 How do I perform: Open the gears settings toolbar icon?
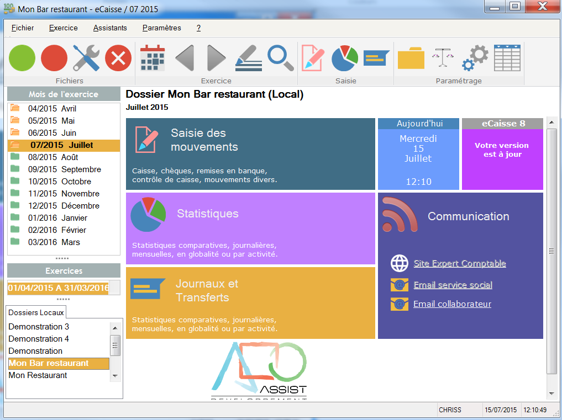click(475, 58)
